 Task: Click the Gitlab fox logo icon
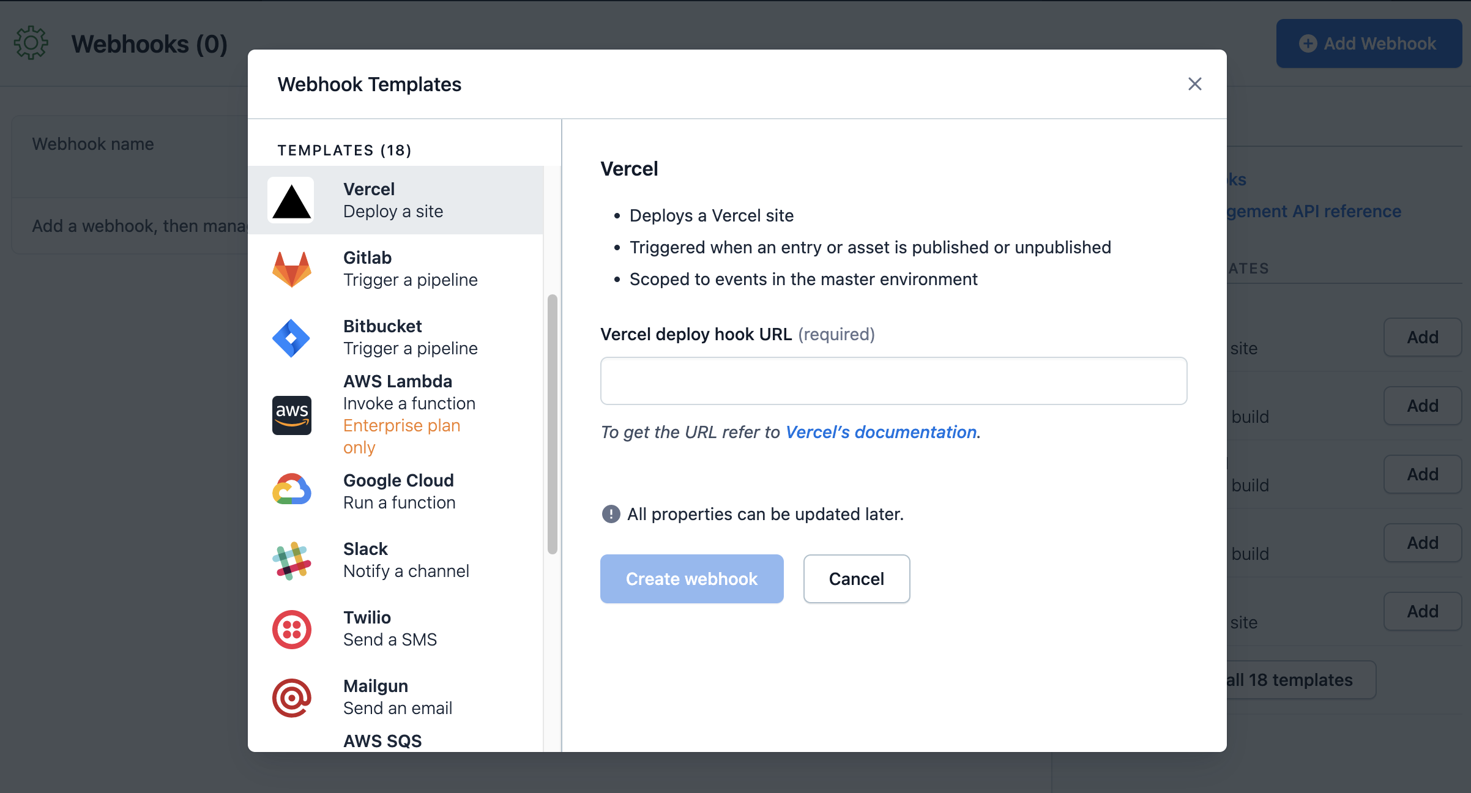pos(291,269)
